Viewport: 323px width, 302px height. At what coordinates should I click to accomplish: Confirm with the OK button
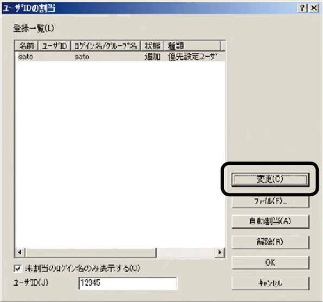tap(270, 262)
